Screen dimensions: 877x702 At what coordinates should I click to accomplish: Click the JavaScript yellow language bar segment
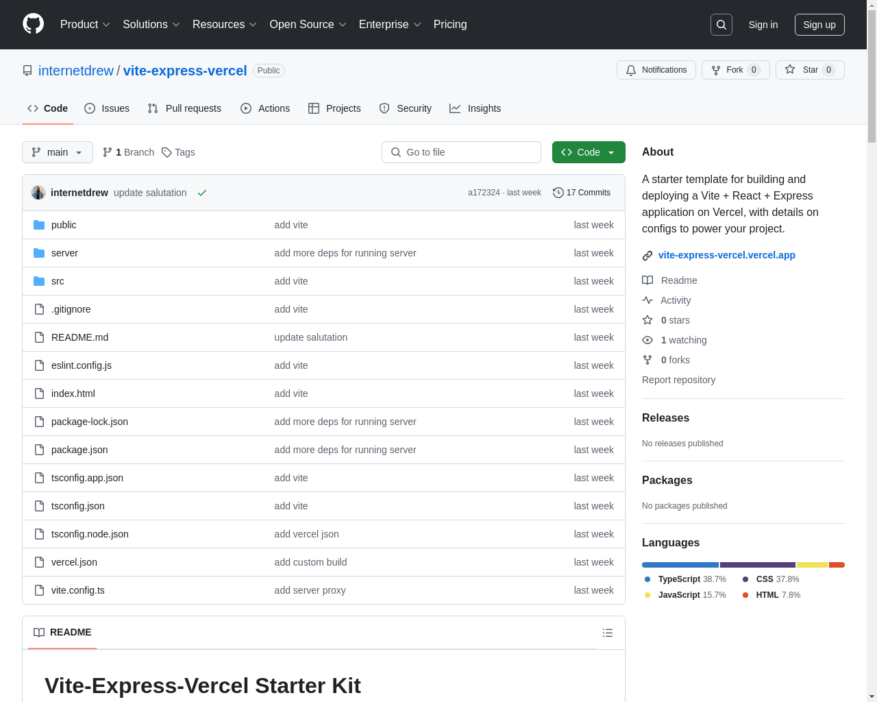click(813, 565)
